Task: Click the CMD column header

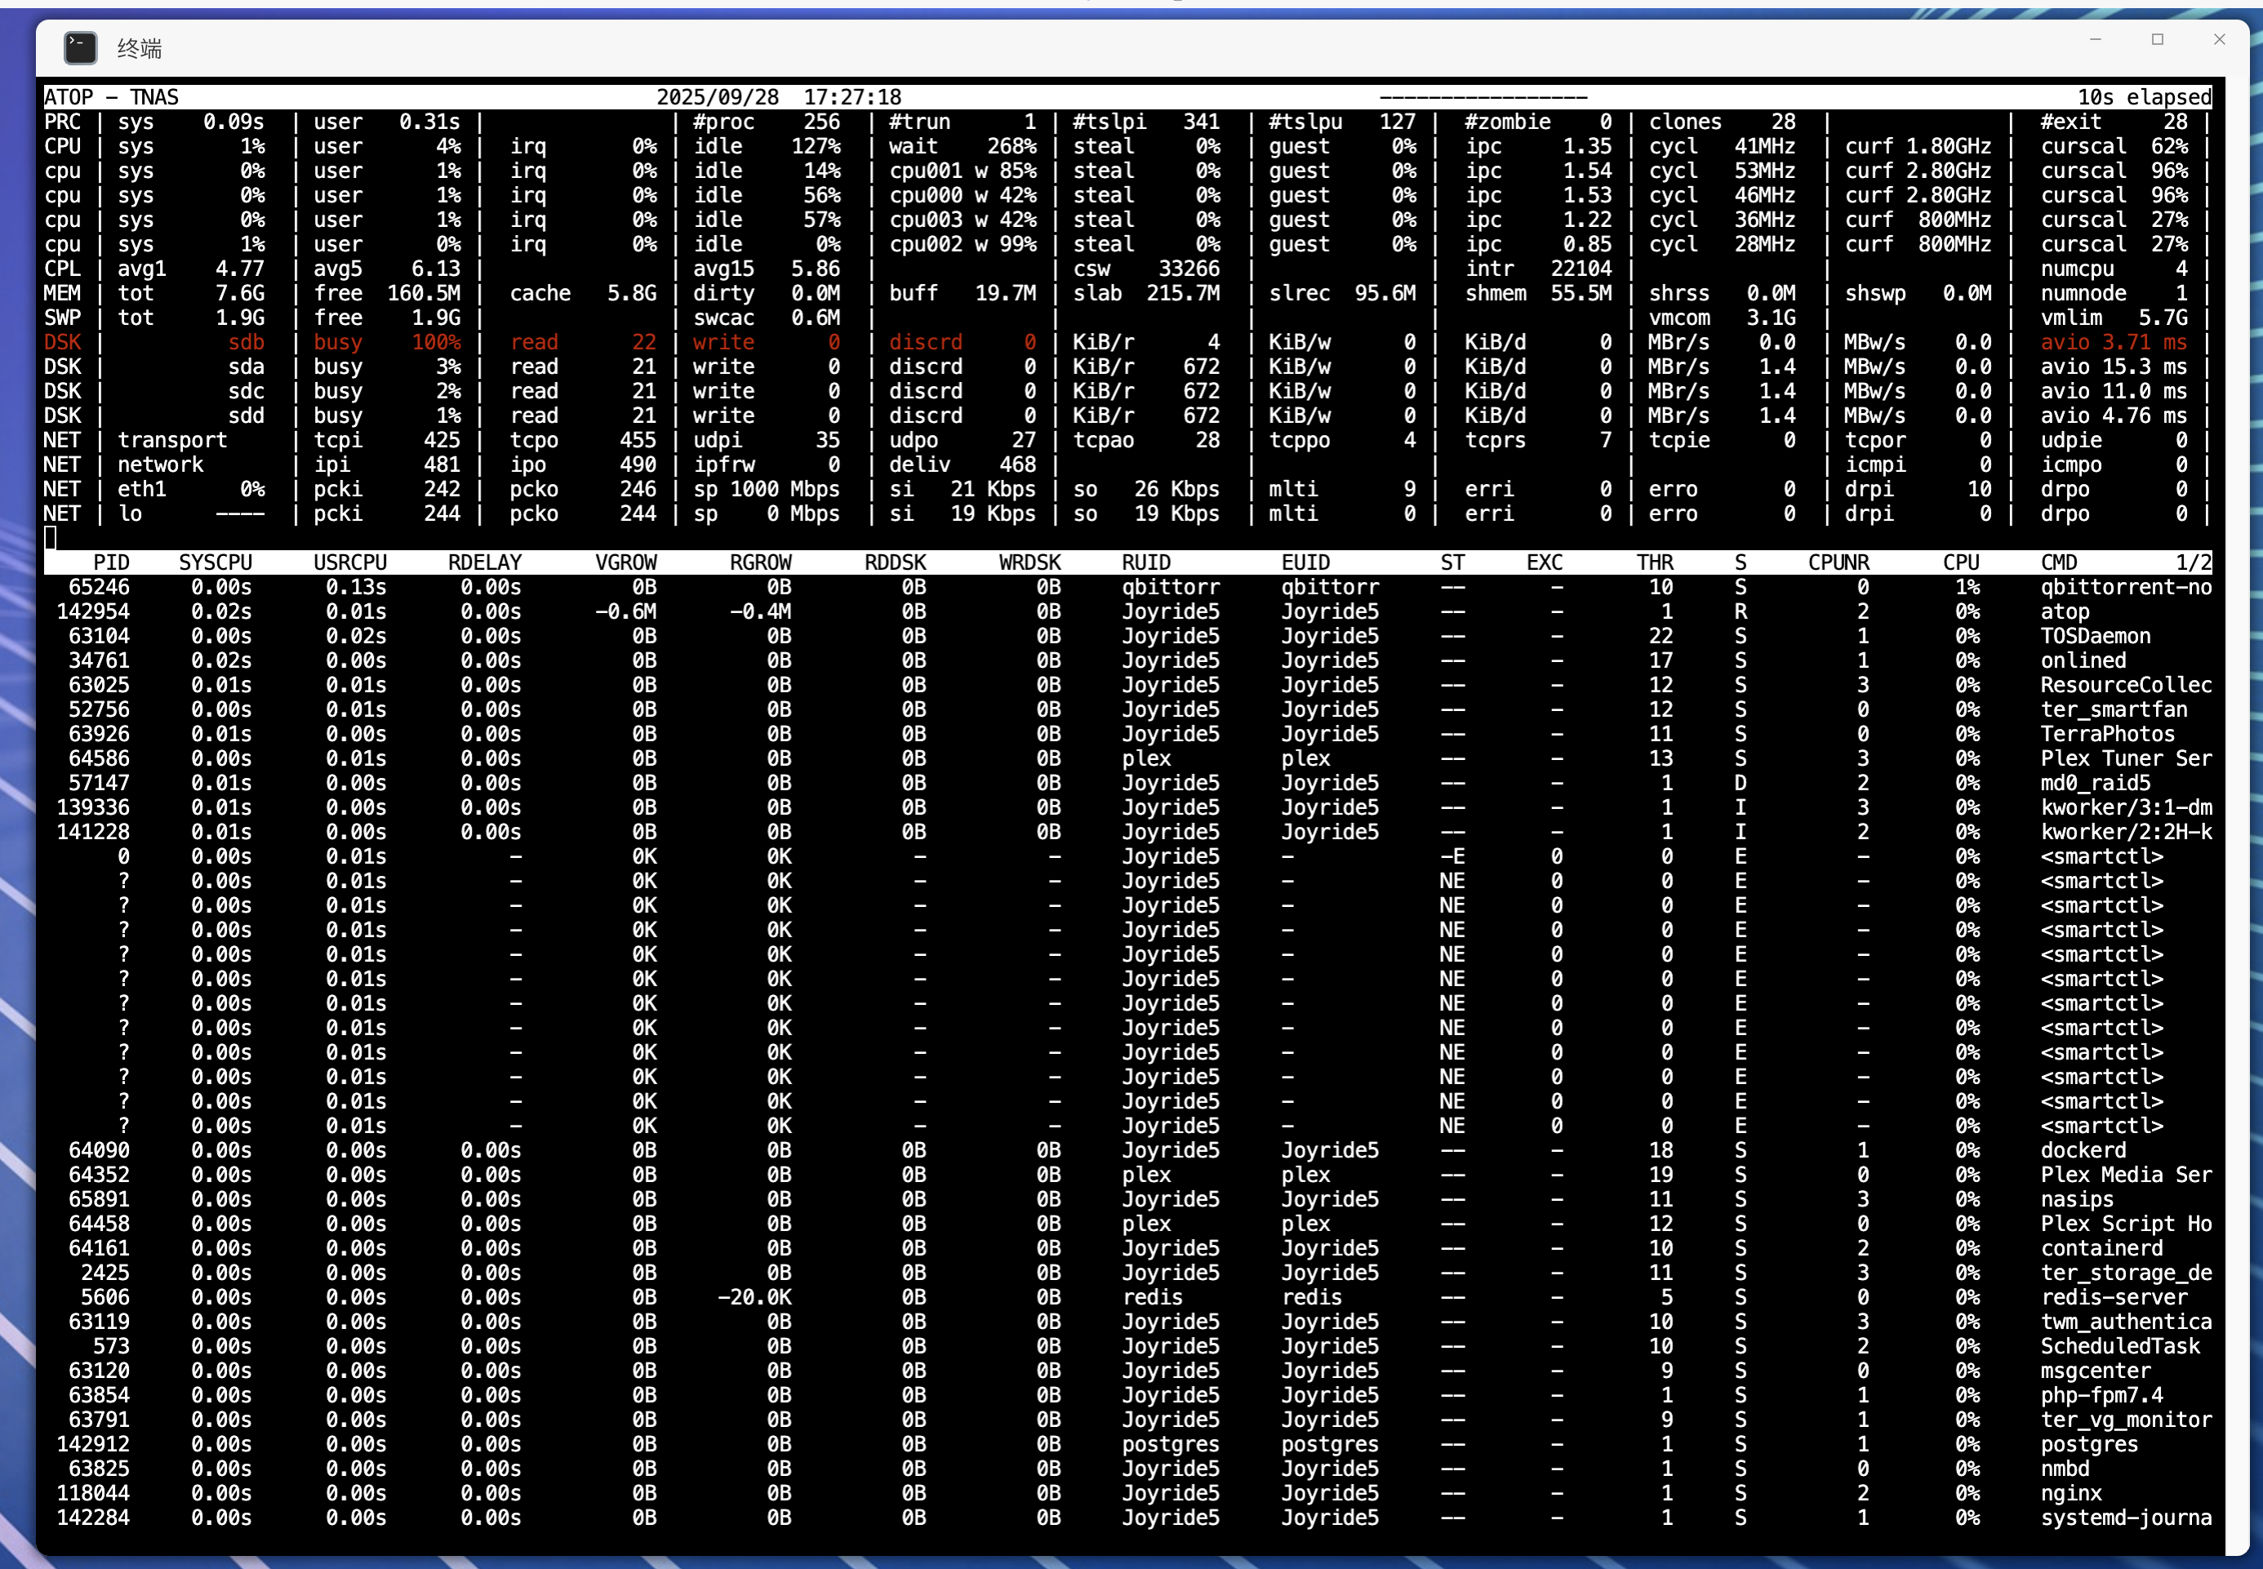Action: tap(2059, 562)
